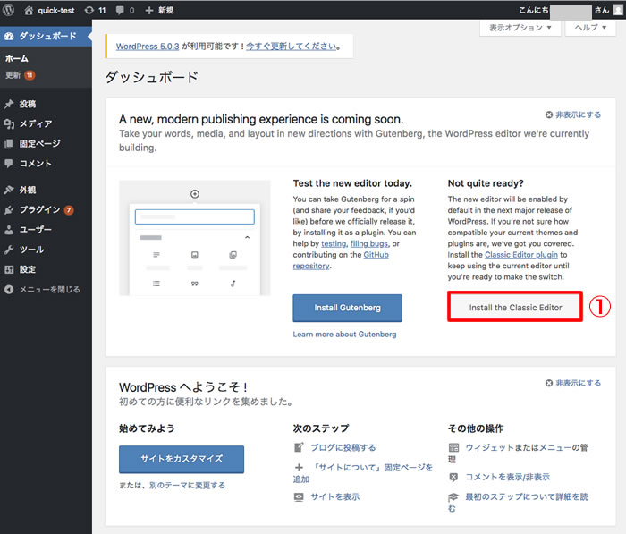Dismiss the WordPress welcome panel via 非表示にする

(x=572, y=383)
